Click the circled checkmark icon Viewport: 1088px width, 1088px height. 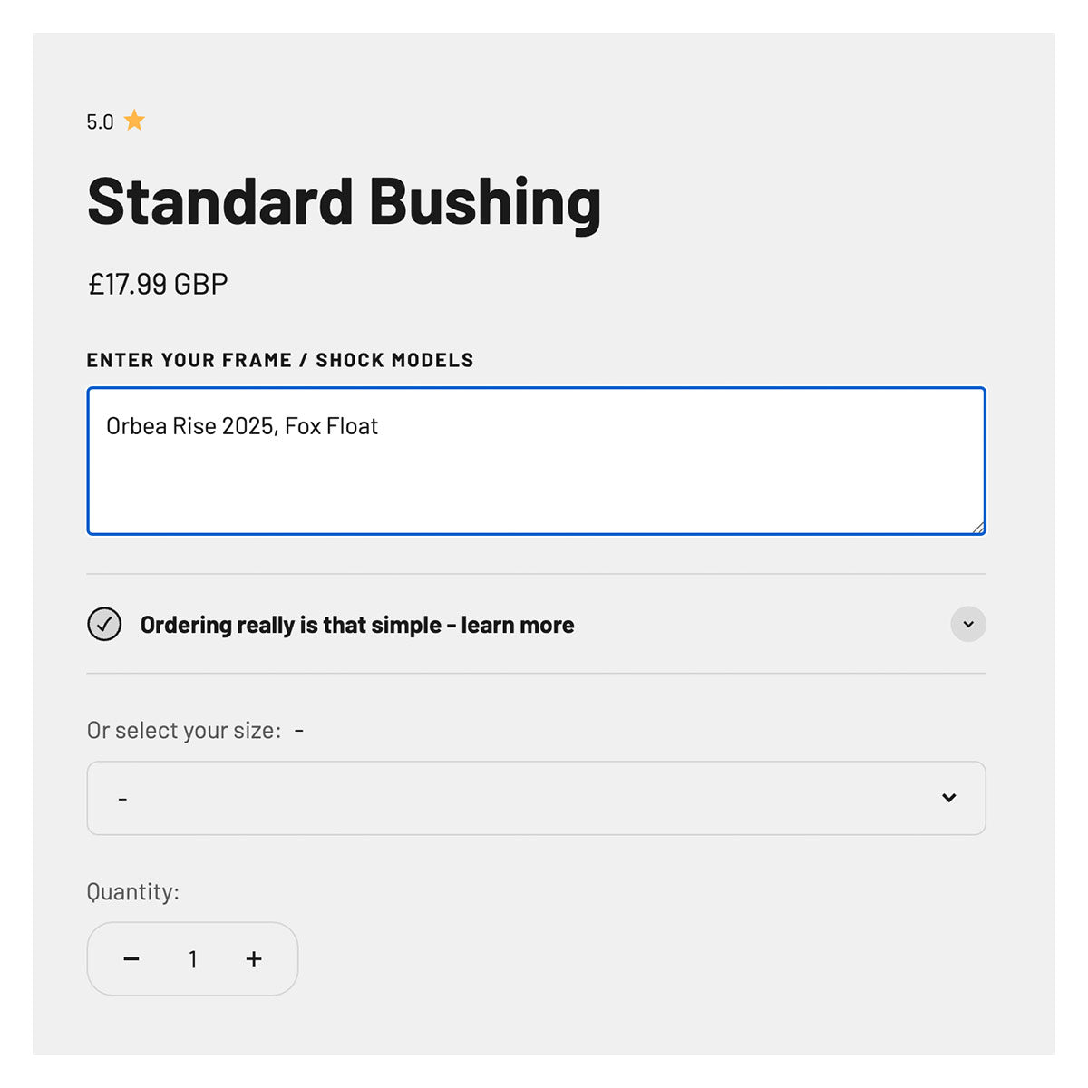pyautogui.click(x=104, y=625)
